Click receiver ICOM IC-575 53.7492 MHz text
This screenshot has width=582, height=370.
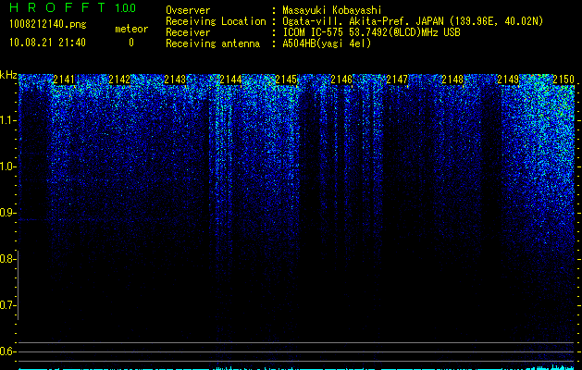pyautogui.click(x=371, y=32)
